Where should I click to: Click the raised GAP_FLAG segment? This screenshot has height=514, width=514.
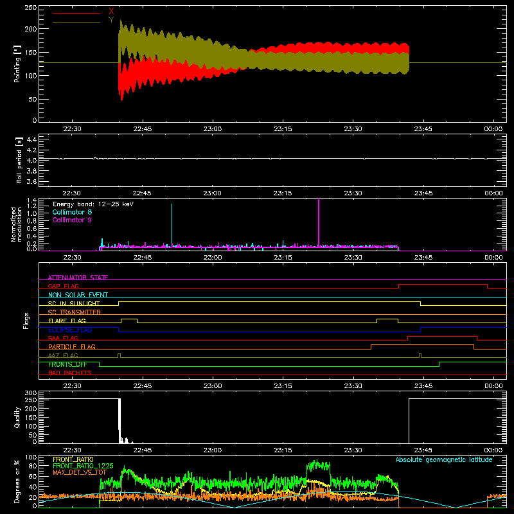pyautogui.click(x=443, y=285)
